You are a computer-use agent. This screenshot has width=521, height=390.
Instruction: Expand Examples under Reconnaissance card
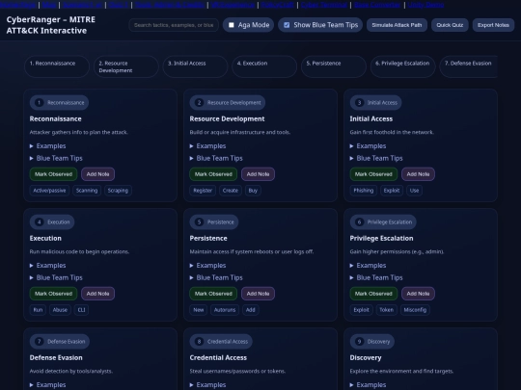click(x=47, y=146)
